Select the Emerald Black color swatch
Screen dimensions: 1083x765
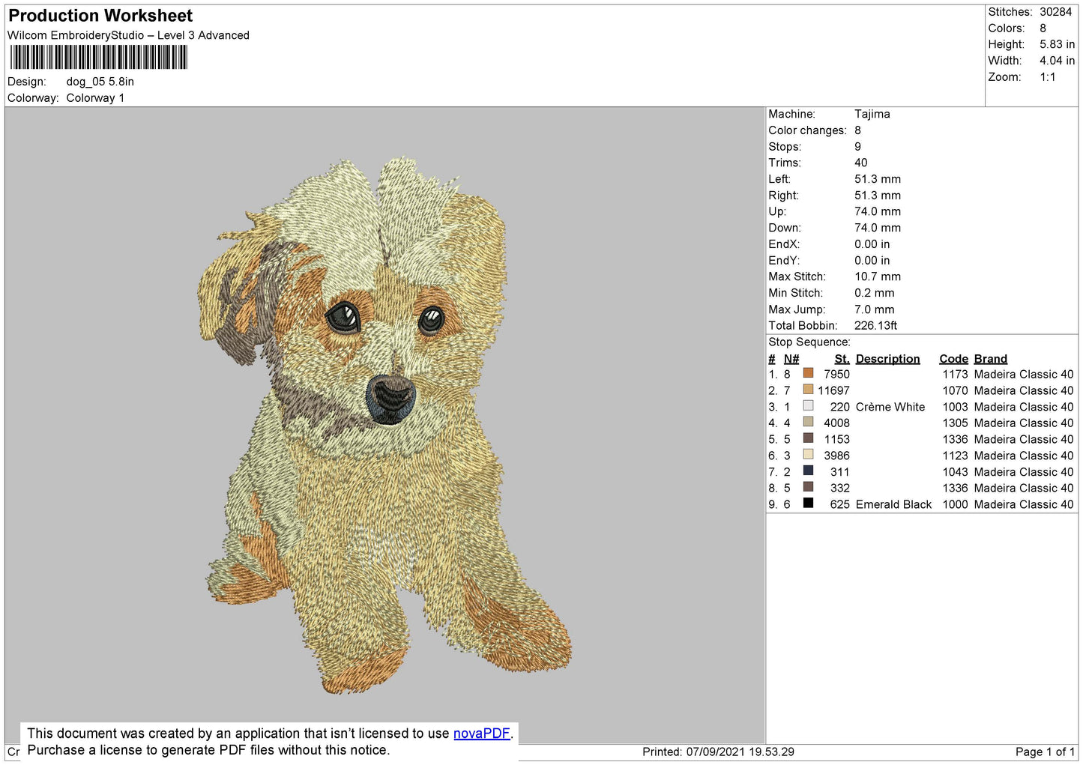(808, 504)
